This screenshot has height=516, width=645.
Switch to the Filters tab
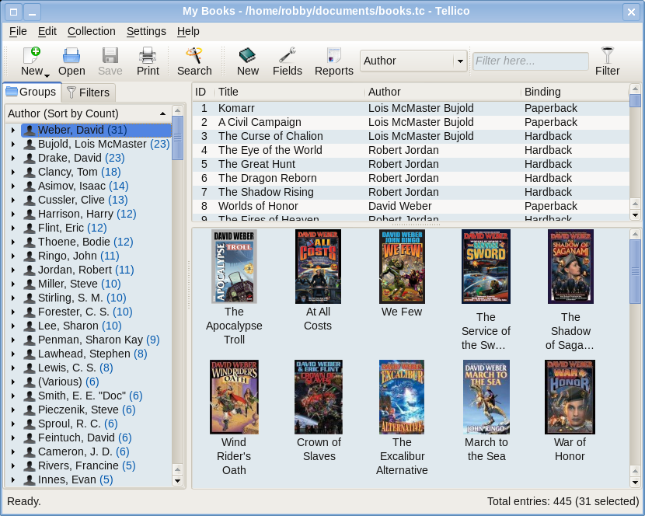click(89, 92)
